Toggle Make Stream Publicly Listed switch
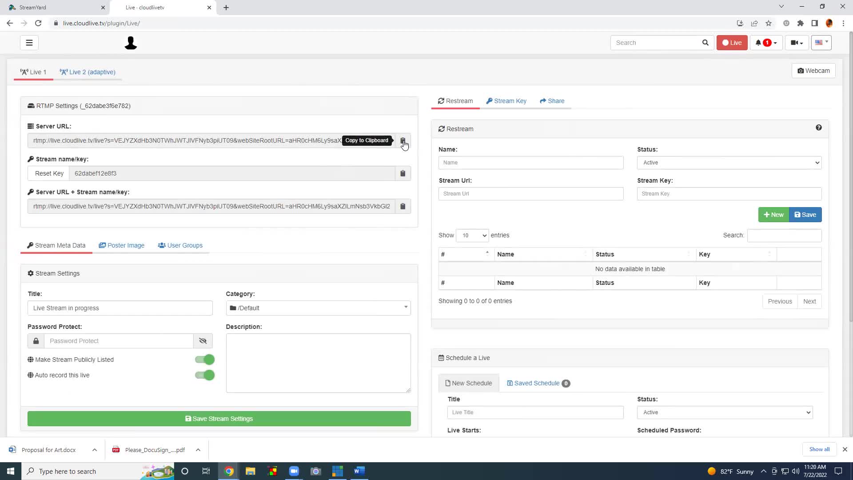The image size is (853, 480). 205,360
